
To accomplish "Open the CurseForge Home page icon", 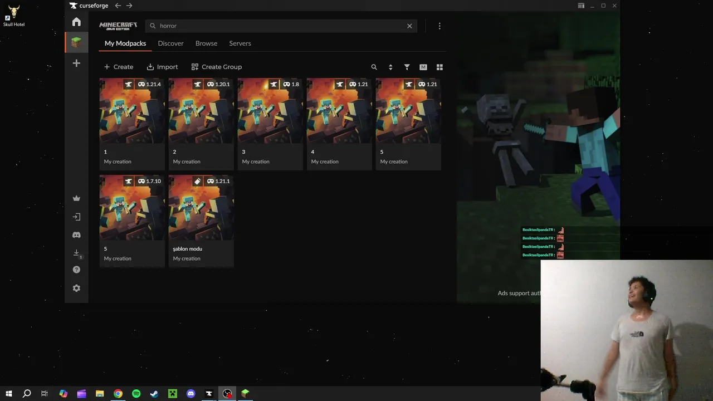I will (76, 22).
